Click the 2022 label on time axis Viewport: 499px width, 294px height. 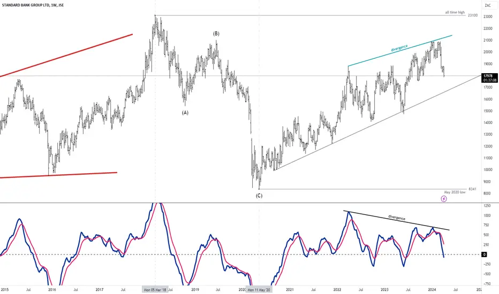337,290
